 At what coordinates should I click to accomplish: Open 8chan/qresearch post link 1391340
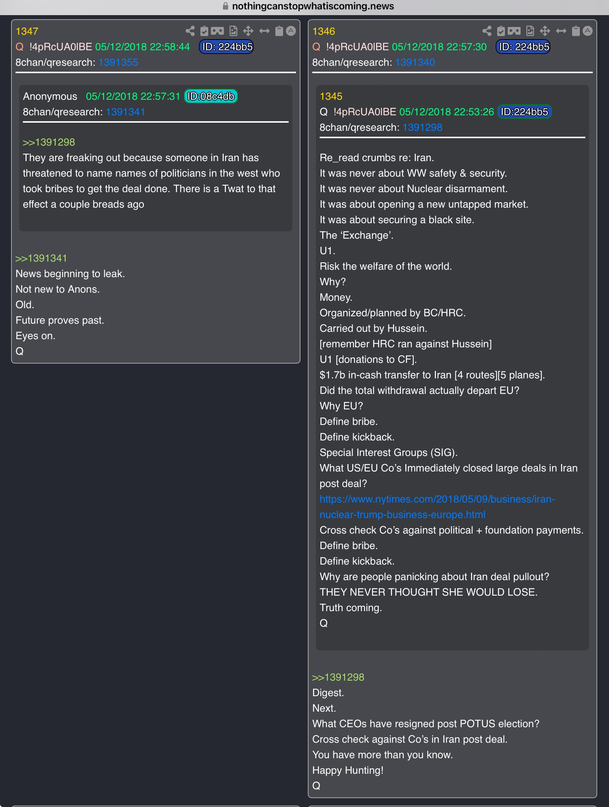point(415,62)
